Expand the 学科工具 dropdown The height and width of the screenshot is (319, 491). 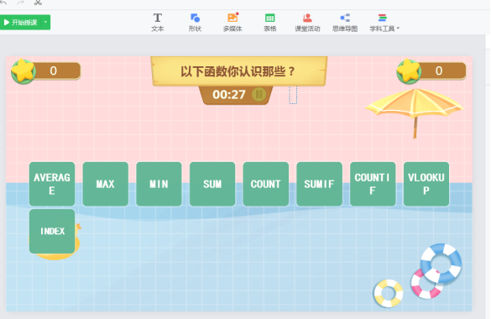tap(384, 22)
